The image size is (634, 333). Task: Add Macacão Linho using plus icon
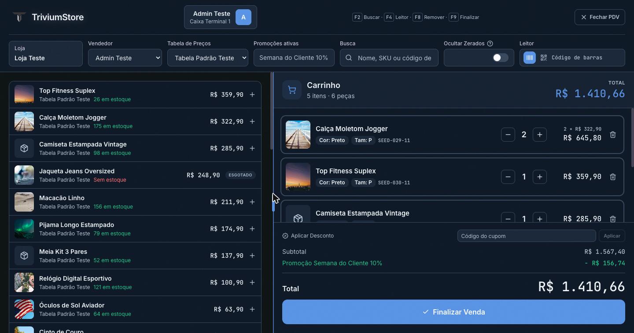coord(252,202)
